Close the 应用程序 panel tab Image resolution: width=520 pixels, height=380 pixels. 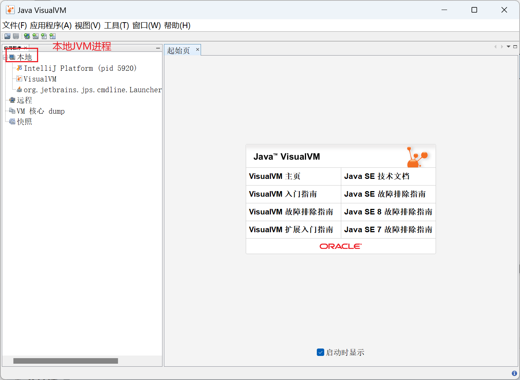point(25,48)
